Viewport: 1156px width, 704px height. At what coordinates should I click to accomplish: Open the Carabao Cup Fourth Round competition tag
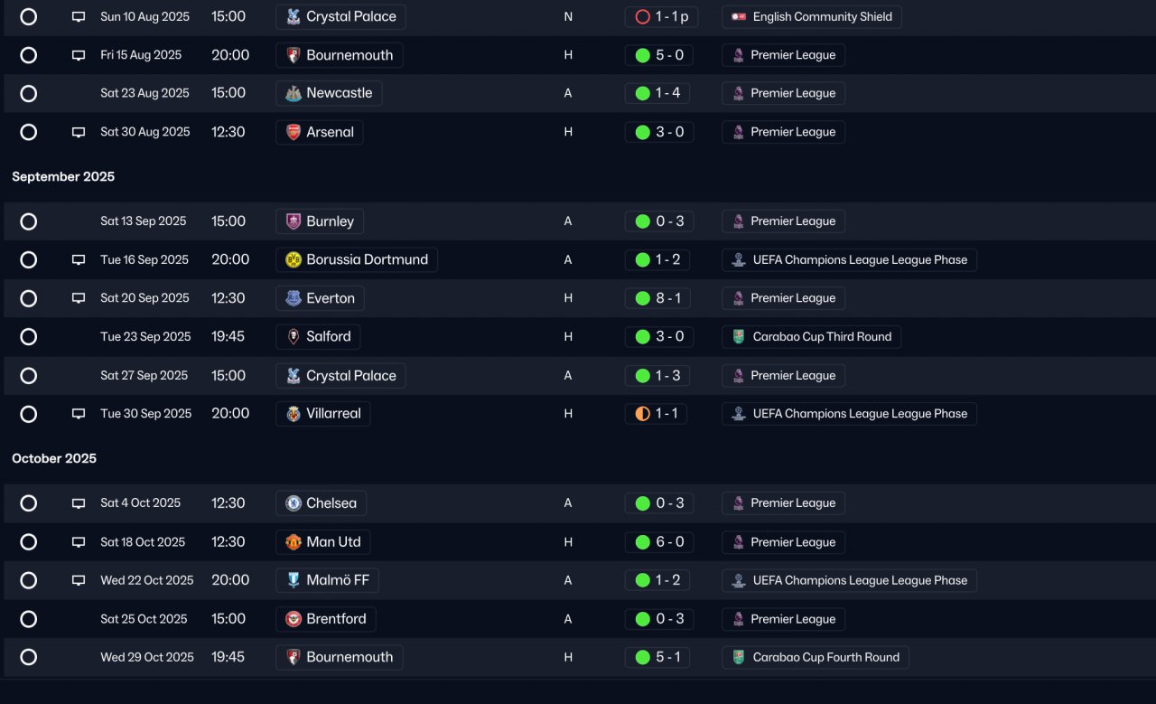click(816, 657)
